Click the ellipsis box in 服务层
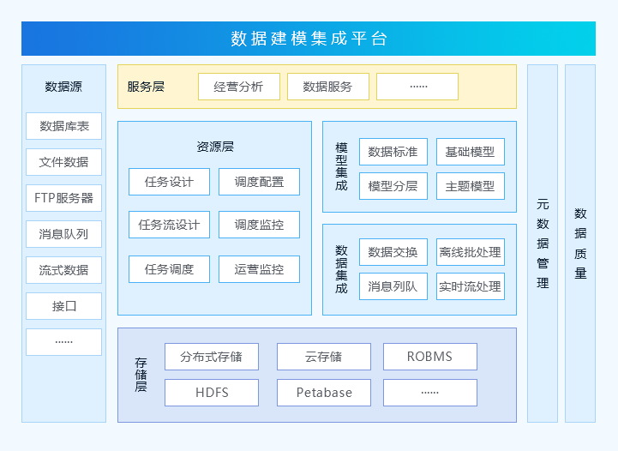The width and height of the screenshot is (618, 451). point(417,87)
